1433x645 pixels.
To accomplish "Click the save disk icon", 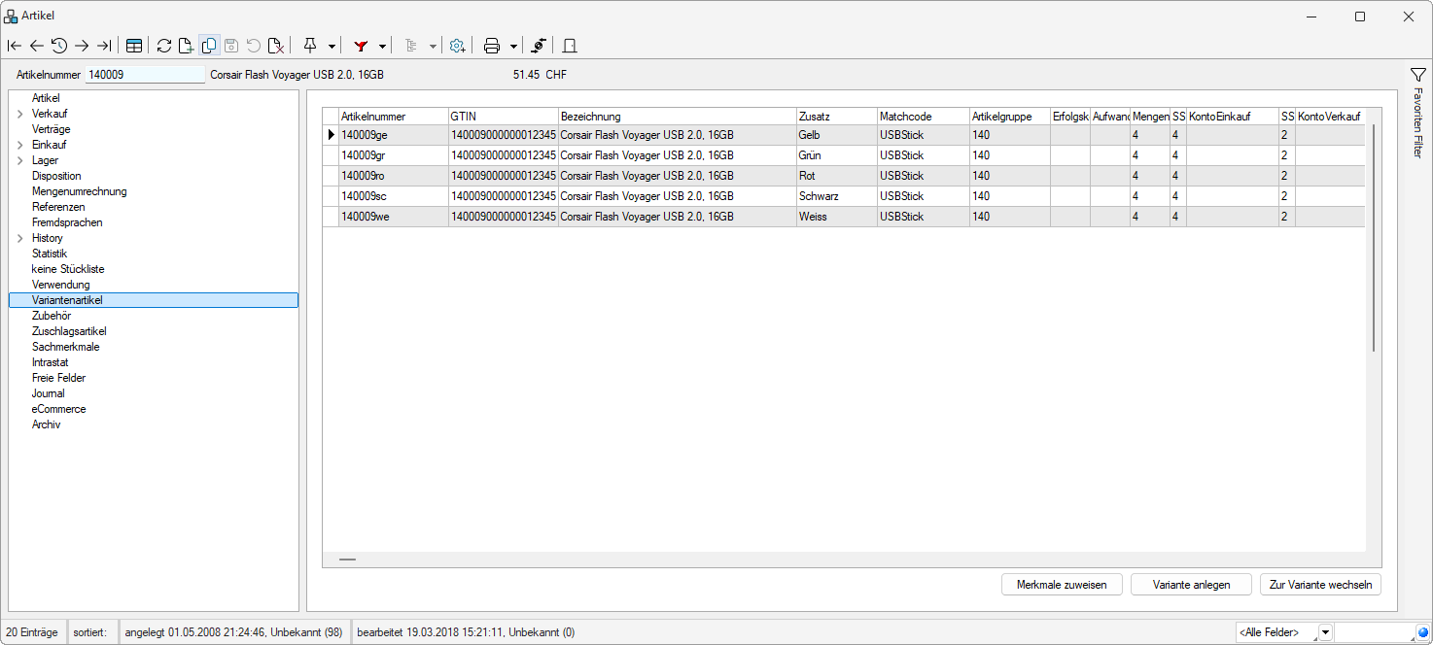I will pos(231,46).
